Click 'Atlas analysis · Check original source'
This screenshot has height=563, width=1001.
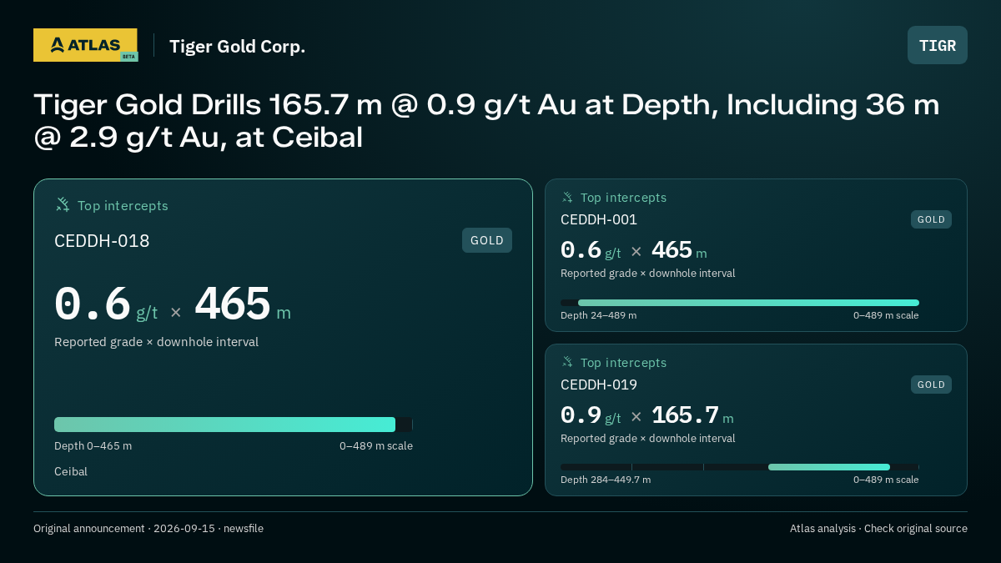click(x=878, y=528)
